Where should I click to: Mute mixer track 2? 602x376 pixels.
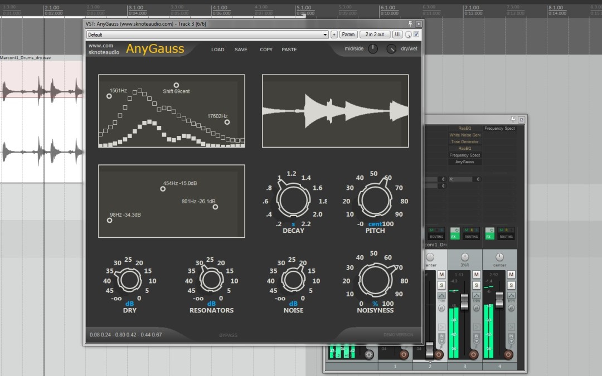click(x=441, y=274)
